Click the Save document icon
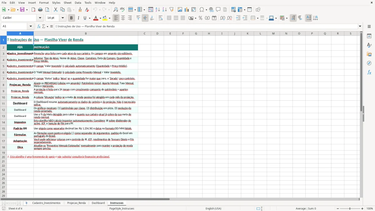Image resolution: width=375 pixels, height=211 pixels. pos(22,10)
